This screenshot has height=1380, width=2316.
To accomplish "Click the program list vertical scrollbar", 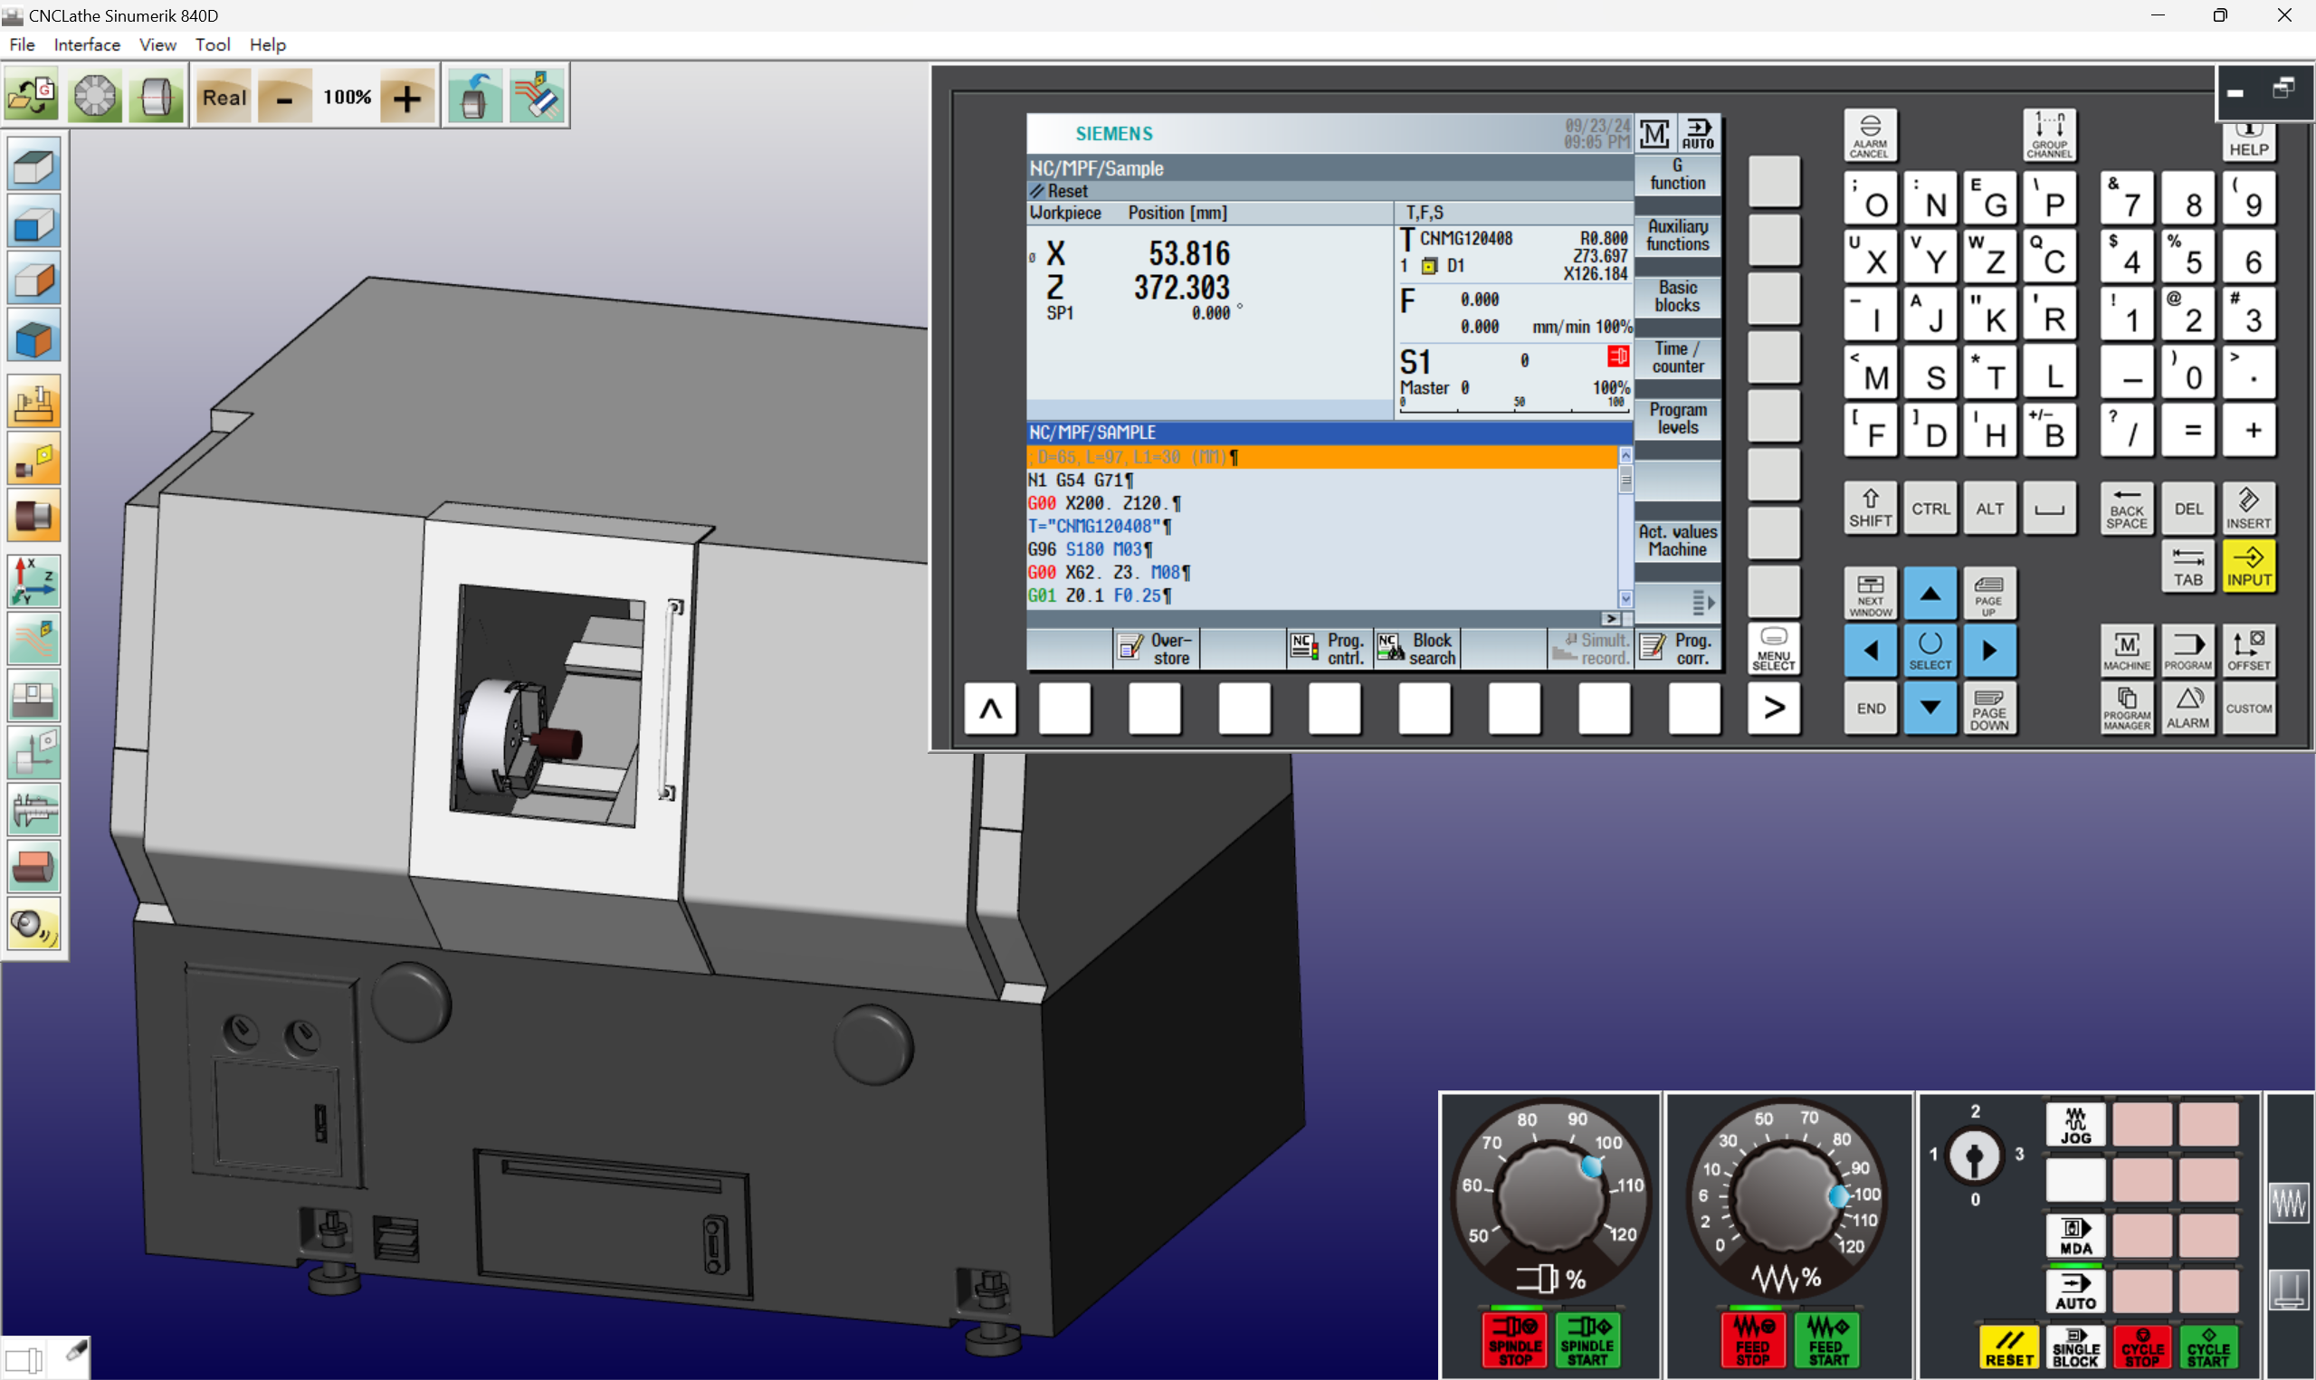I will click(x=1625, y=527).
